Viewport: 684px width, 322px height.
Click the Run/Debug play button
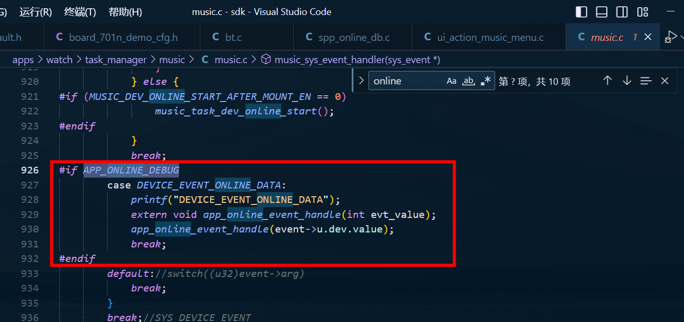673,36
